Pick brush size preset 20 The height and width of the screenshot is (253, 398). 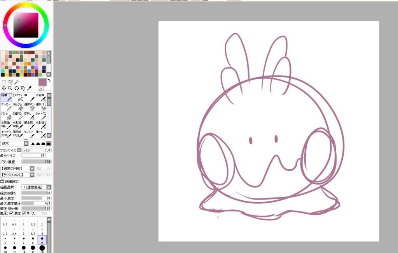pos(42,249)
